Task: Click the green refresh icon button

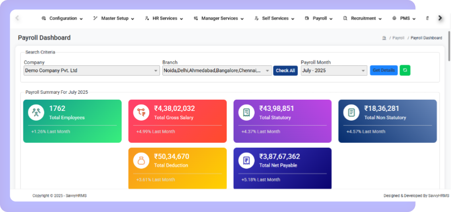Action: point(405,70)
